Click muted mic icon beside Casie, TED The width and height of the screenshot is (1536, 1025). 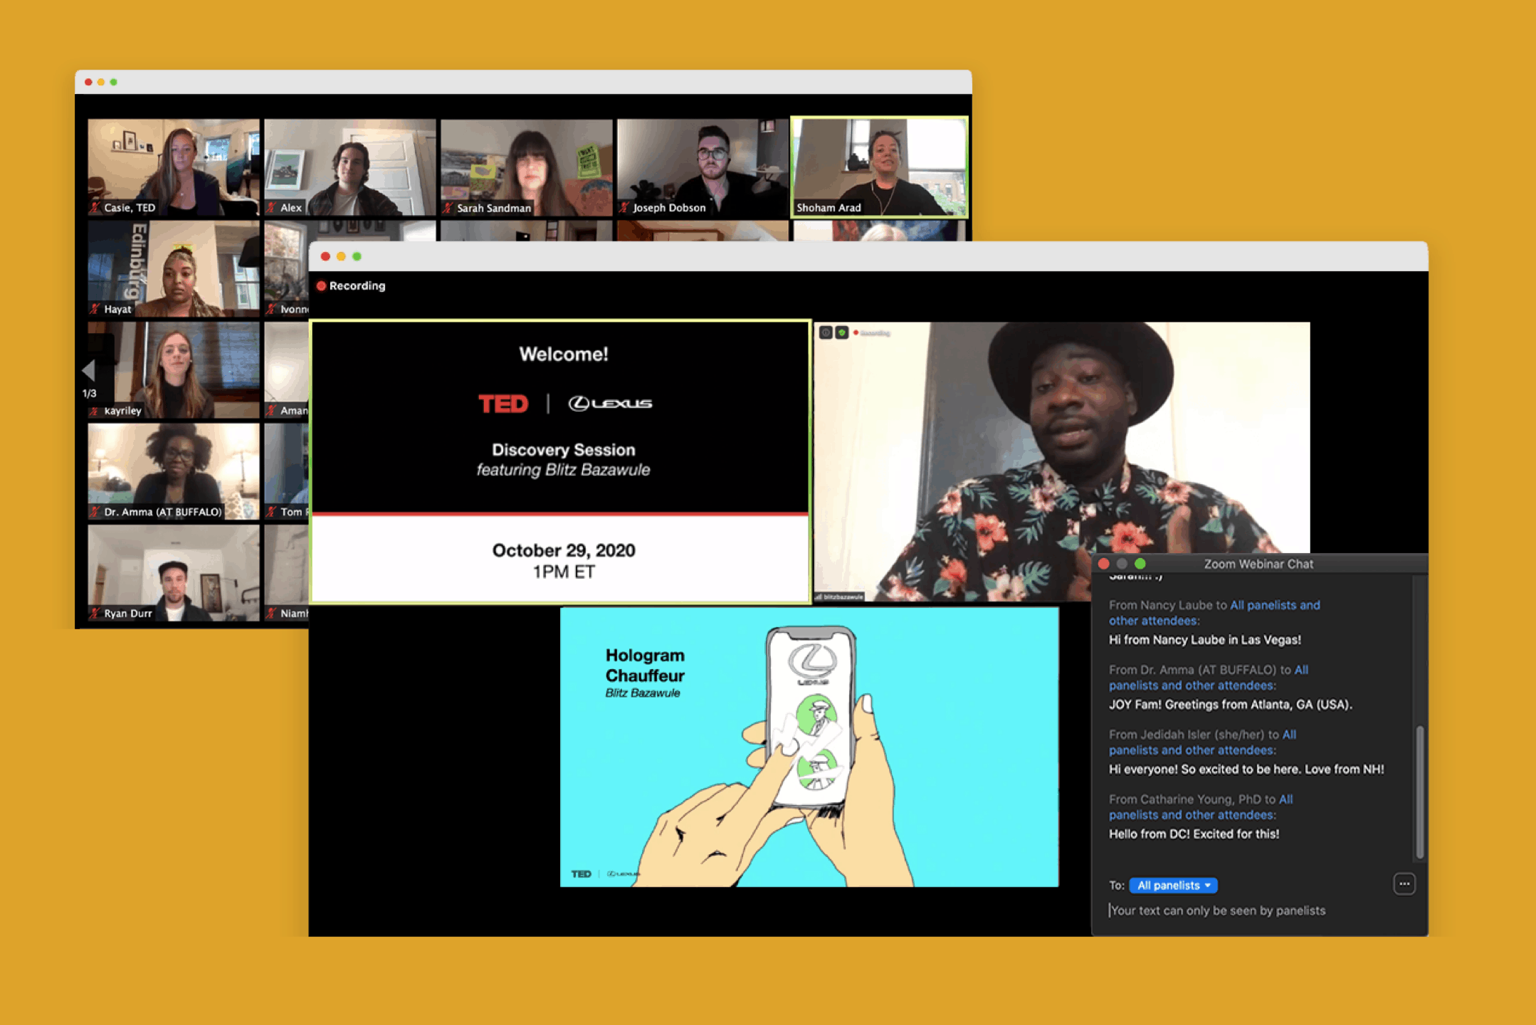tap(95, 208)
